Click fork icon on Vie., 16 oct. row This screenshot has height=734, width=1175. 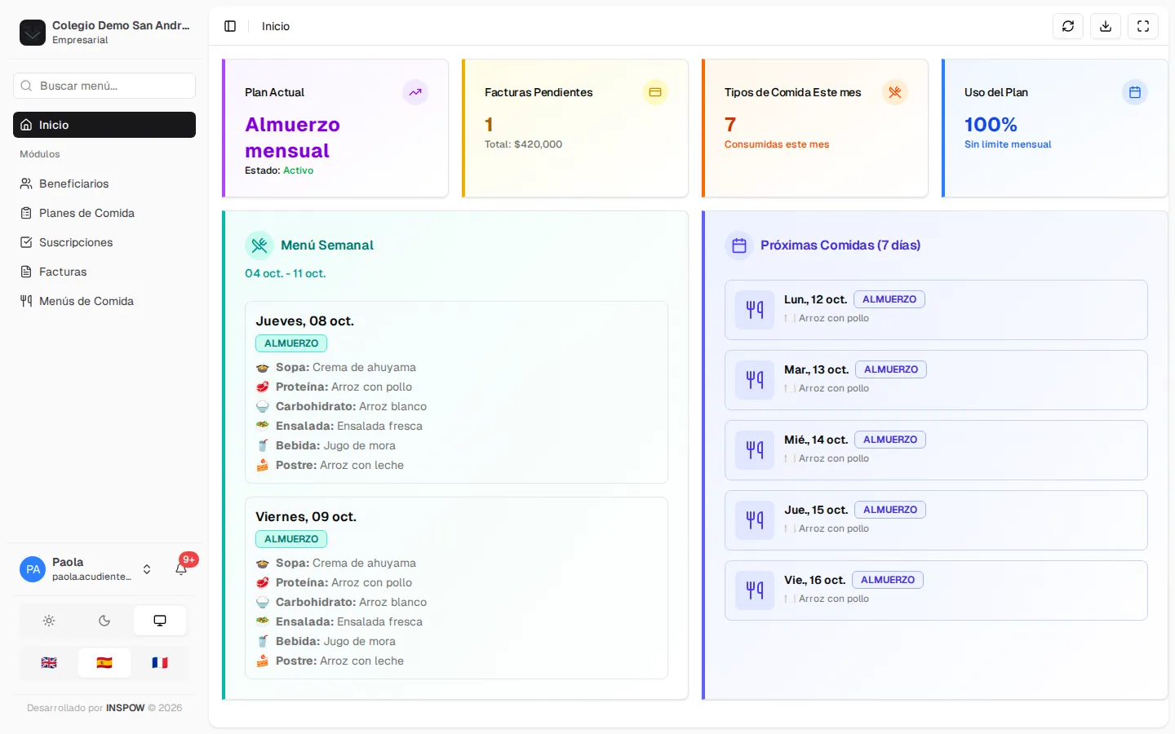click(x=755, y=590)
